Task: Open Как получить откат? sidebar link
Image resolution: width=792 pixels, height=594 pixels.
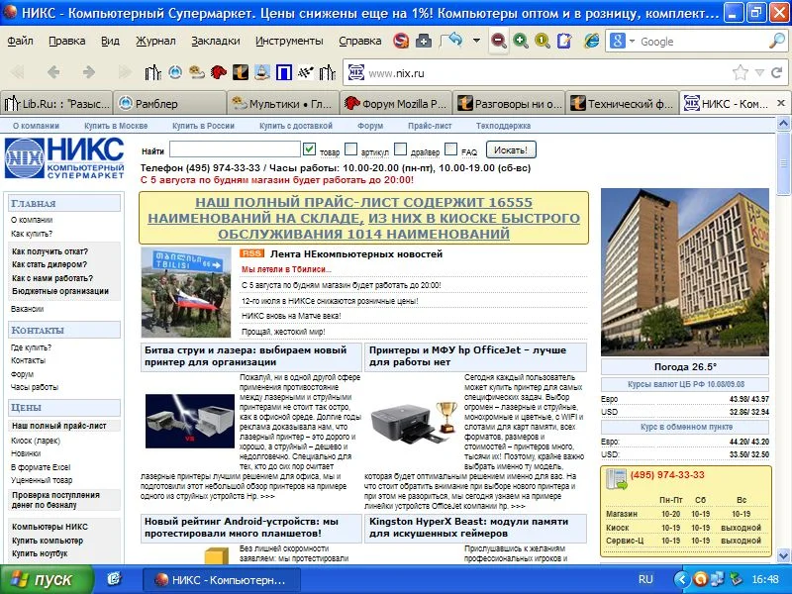Action: point(50,251)
